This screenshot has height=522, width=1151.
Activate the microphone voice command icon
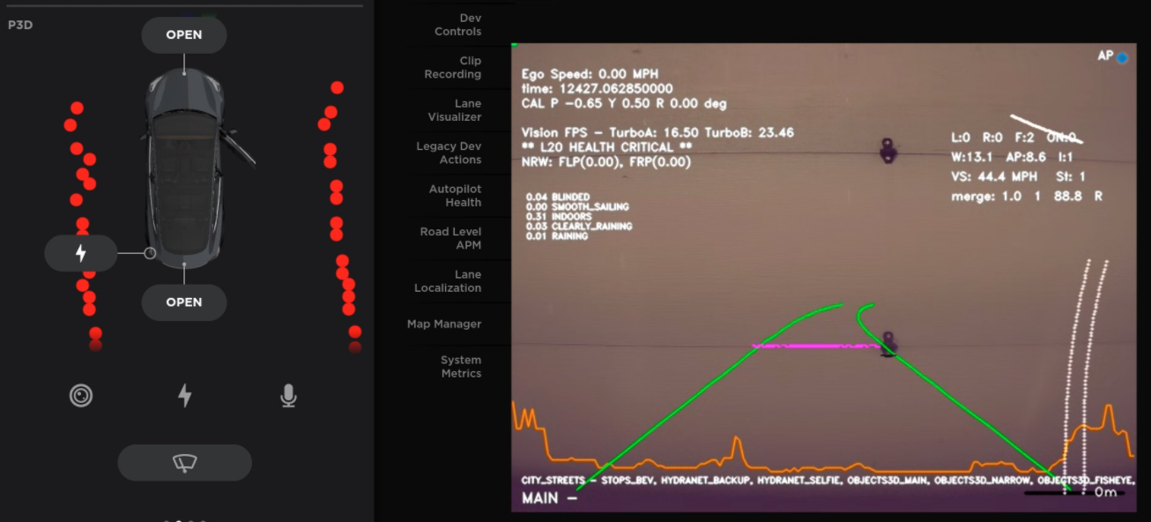[288, 396]
